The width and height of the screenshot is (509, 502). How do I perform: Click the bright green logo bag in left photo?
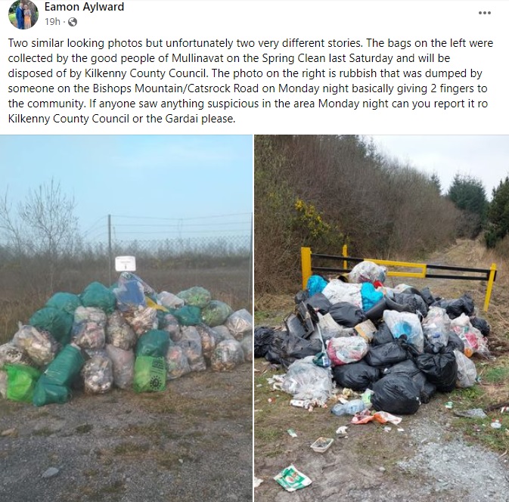click(x=150, y=374)
